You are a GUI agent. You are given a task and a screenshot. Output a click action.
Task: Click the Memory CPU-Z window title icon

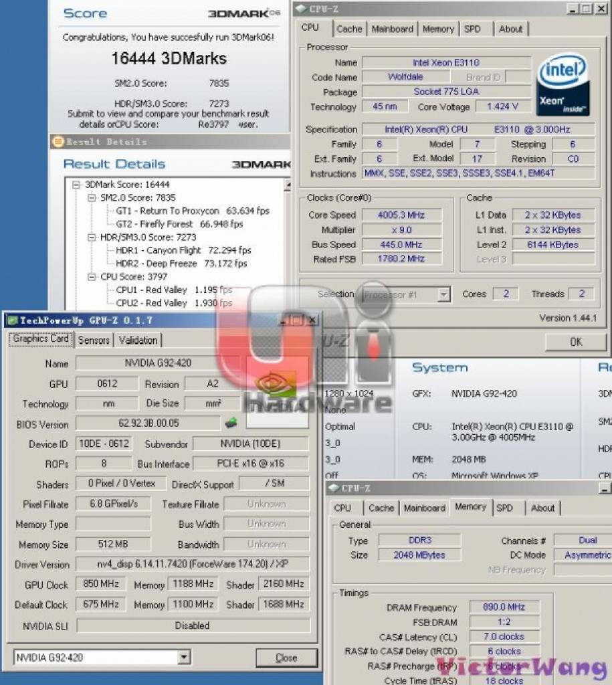click(x=333, y=488)
